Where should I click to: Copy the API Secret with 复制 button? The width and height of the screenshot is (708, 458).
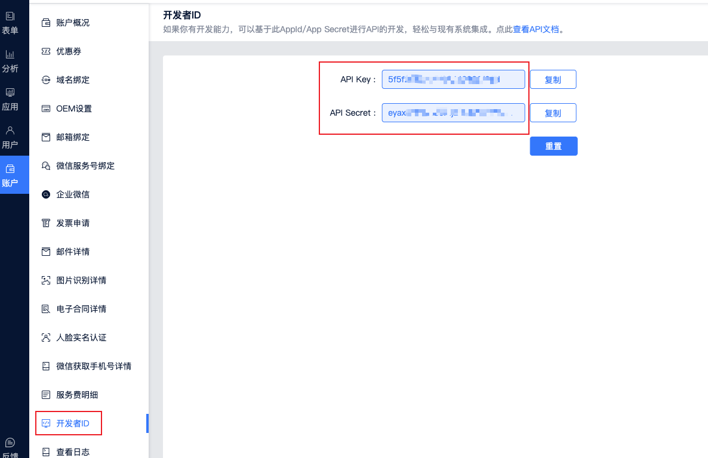point(552,113)
